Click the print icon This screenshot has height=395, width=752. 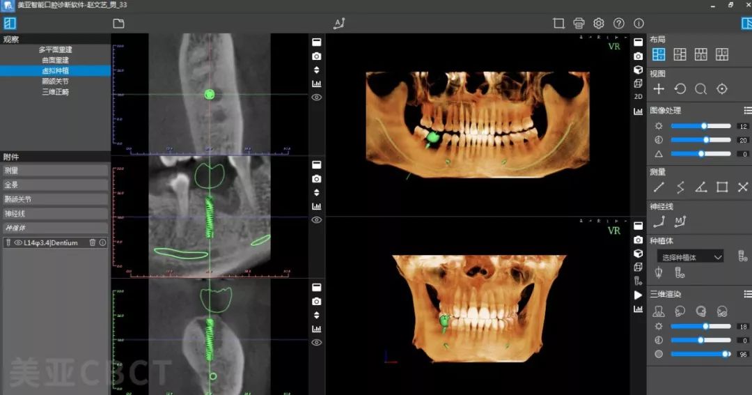(579, 24)
